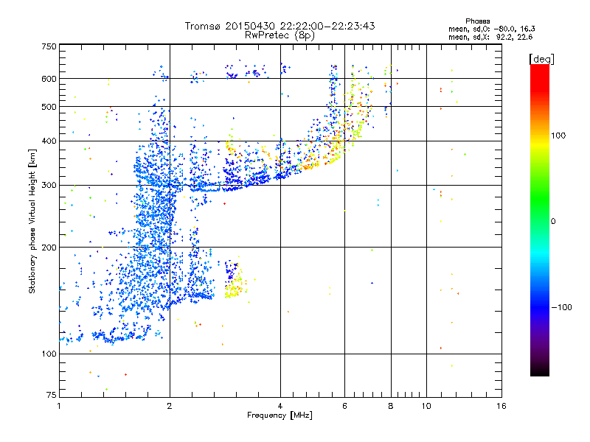Click the y-axis label '200'
590x442 pixels.
[49, 248]
